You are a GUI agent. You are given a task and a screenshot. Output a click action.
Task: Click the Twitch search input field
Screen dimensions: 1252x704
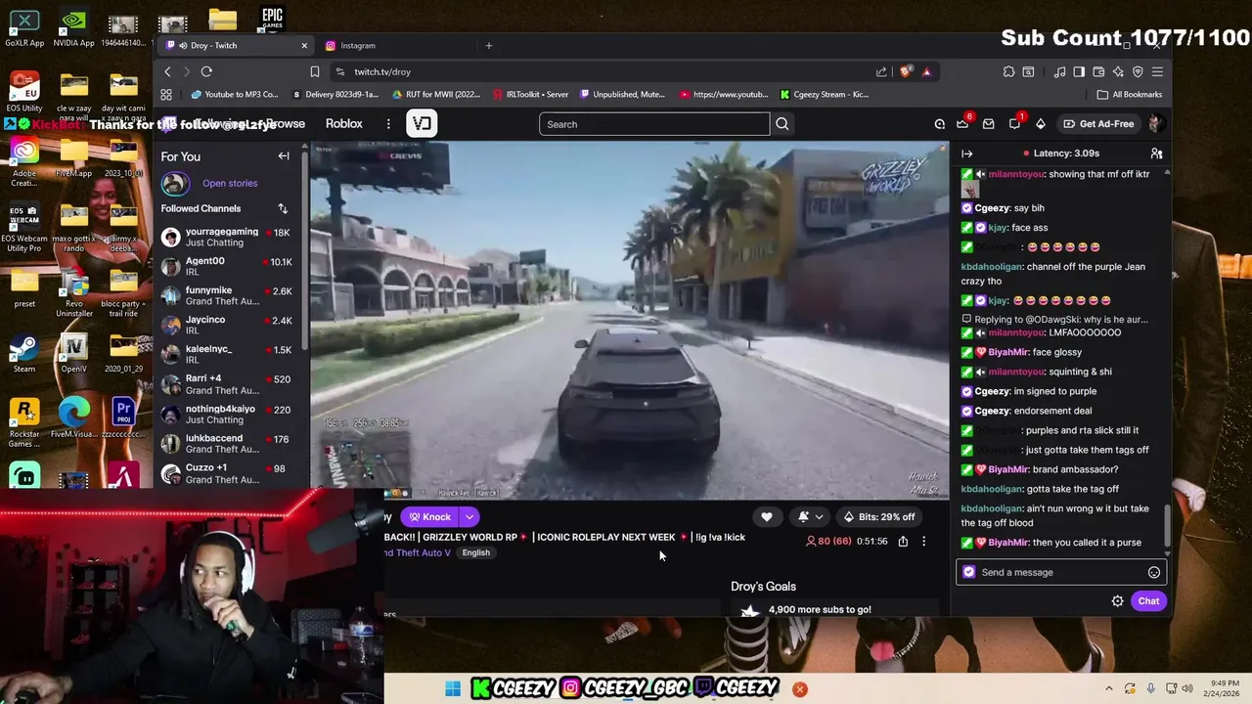click(653, 124)
